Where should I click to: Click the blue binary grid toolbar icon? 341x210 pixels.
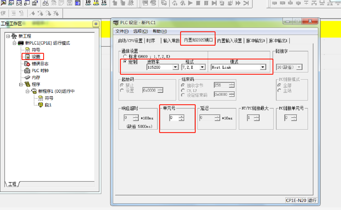[78, 3]
